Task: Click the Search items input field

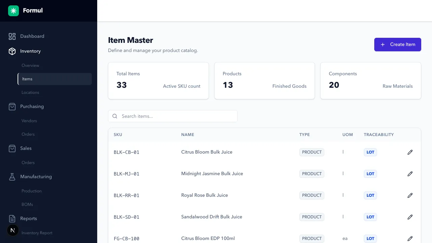Action: click(x=173, y=116)
